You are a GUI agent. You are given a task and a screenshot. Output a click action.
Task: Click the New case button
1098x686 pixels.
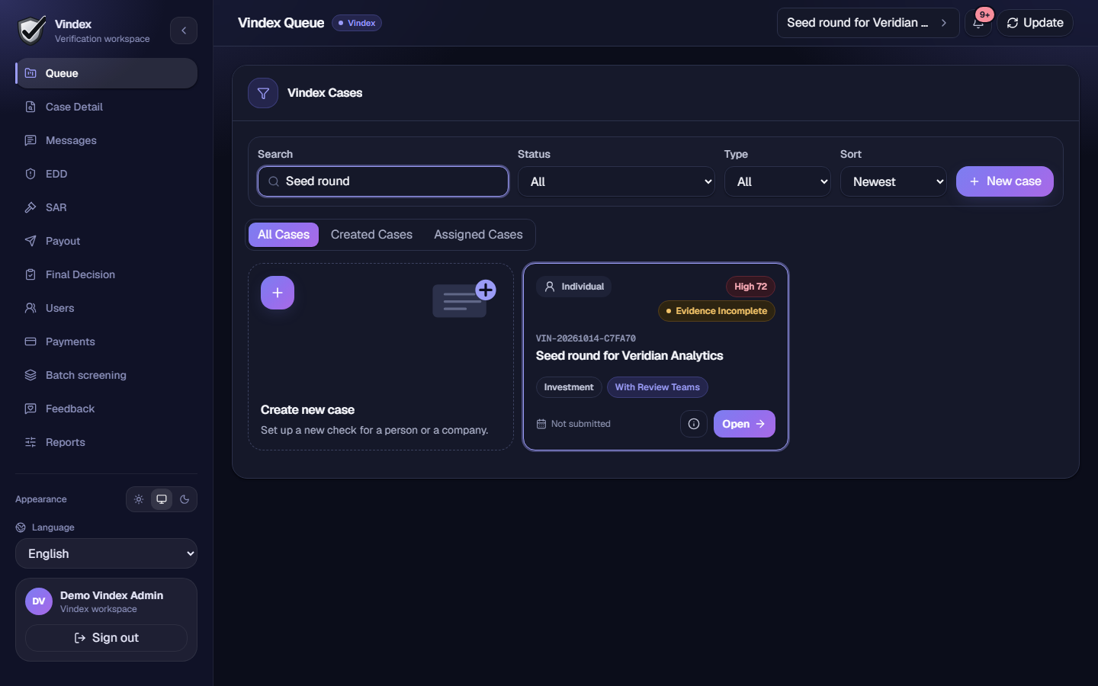[1005, 181]
